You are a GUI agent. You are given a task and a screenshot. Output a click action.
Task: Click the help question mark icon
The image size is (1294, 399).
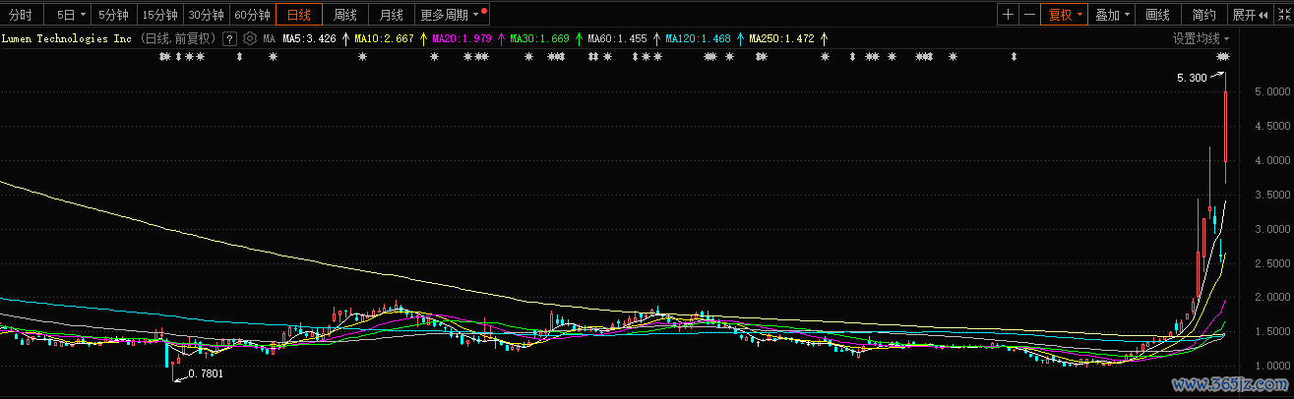point(229,39)
